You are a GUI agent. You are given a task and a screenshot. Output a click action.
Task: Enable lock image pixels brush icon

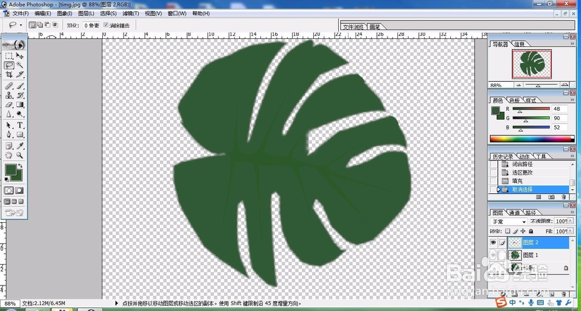point(515,231)
